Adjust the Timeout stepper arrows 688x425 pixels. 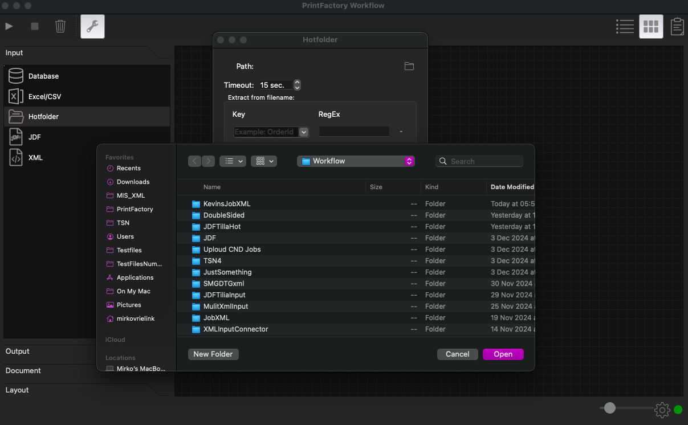[x=297, y=85]
